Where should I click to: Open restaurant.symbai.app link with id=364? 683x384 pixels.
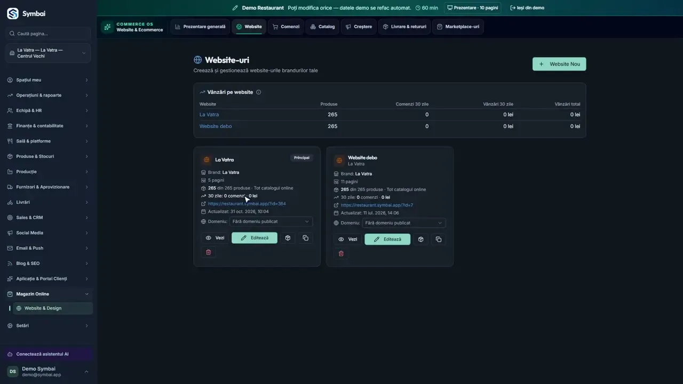point(247,204)
